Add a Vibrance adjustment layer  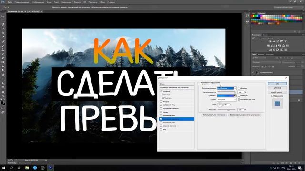[x=285, y=41]
